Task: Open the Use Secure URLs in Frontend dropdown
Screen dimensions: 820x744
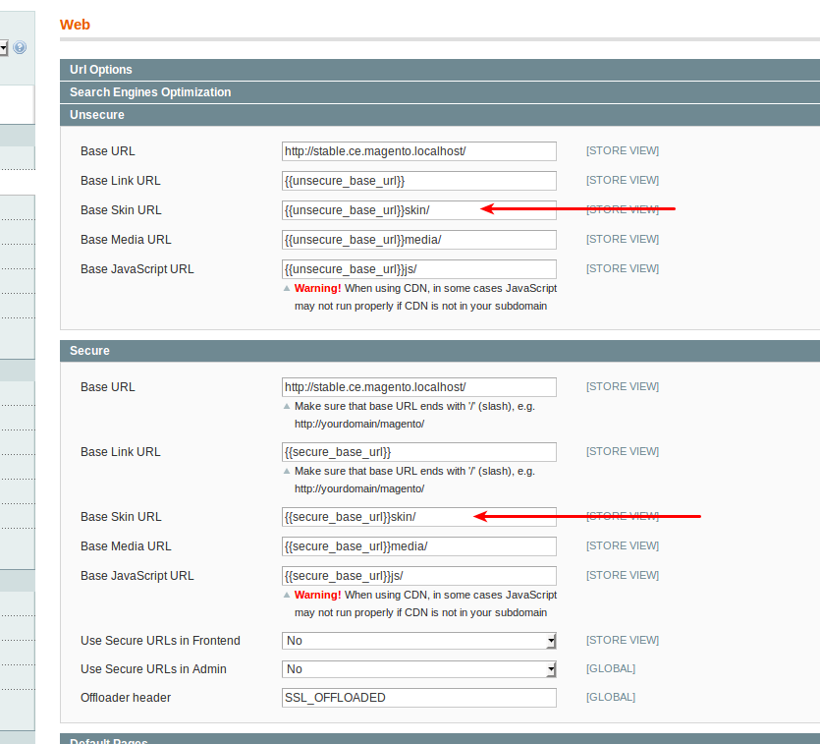Action: 418,641
